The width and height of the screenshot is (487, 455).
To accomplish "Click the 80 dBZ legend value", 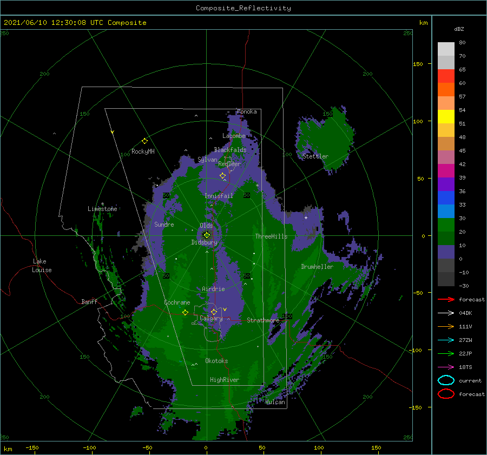I will [462, 42].
